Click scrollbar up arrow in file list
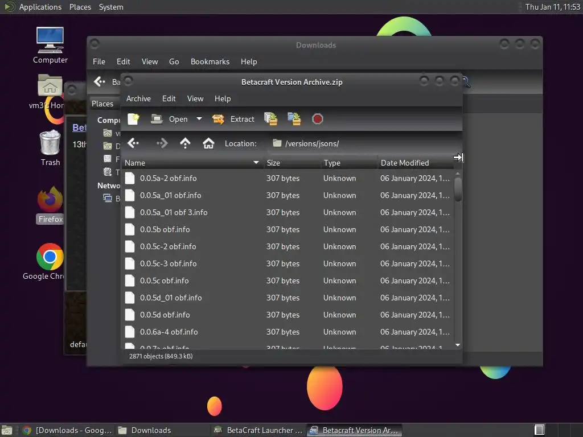Screen dimensions: 583x437 pyautogui.click(x=458, y=174)
